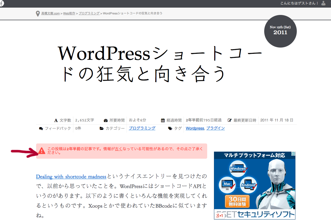Click the 最終更新日時 label
The width and height of the screenshot is (331, 222).
245,120
